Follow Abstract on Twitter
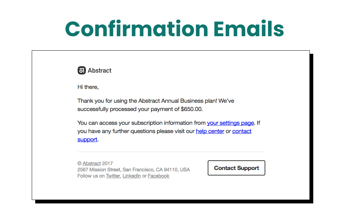 [113, 176]
